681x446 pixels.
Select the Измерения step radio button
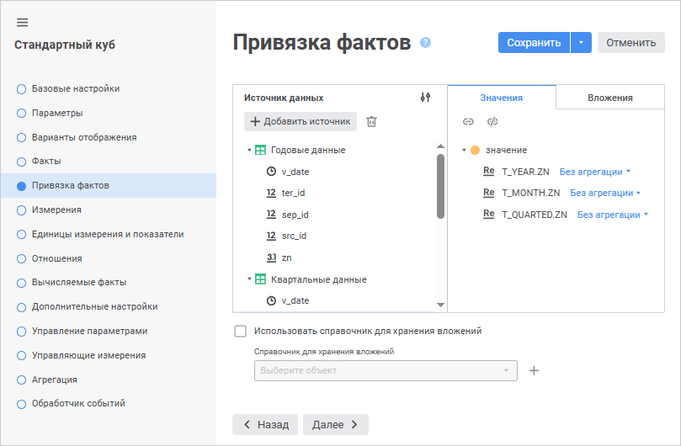pyautogui.click(x=22, y=210)
